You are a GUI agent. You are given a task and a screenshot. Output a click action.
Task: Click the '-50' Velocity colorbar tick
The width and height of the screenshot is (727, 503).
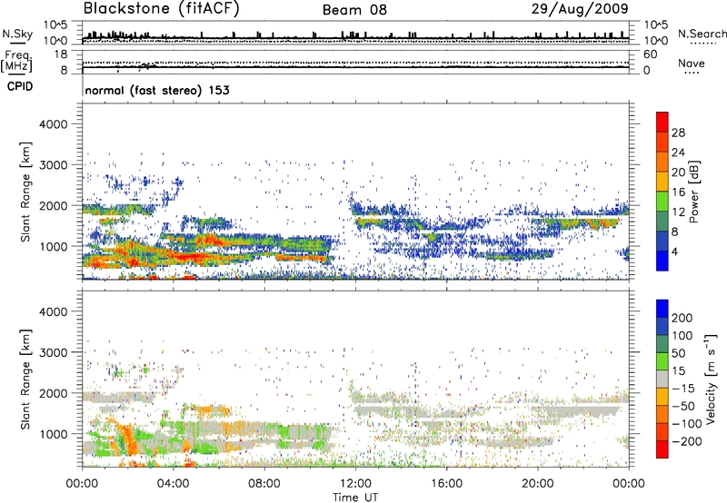[683, 406]
